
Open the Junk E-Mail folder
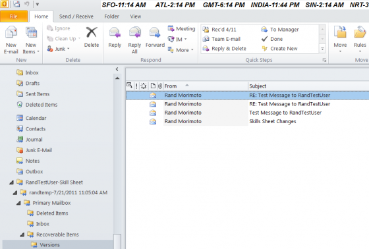(x=34, y=150)
